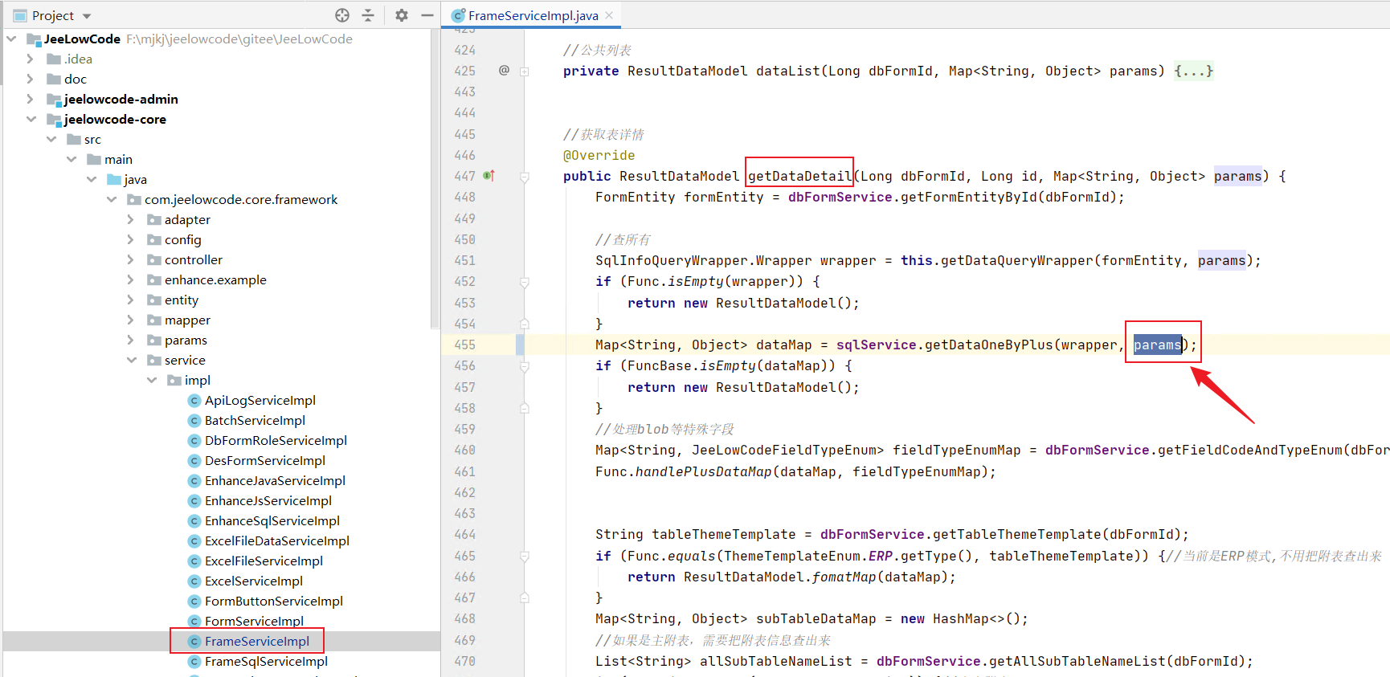Viewport: 1390px width, 677px height.
Task: Click the @ gutter icon on line 425
Action: pyautogui.click(x=504, y=71)
